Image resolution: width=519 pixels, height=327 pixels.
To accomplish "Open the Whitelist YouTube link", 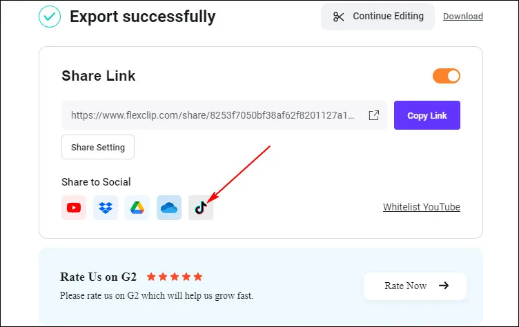I will point(422,207).
